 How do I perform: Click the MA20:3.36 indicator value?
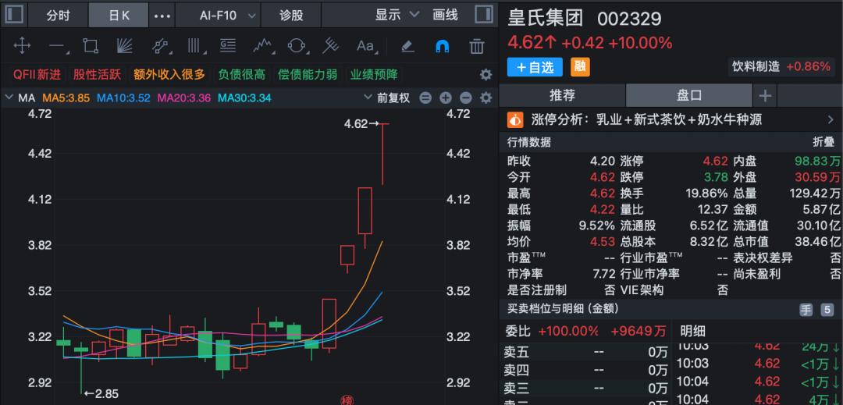point(184,98)
